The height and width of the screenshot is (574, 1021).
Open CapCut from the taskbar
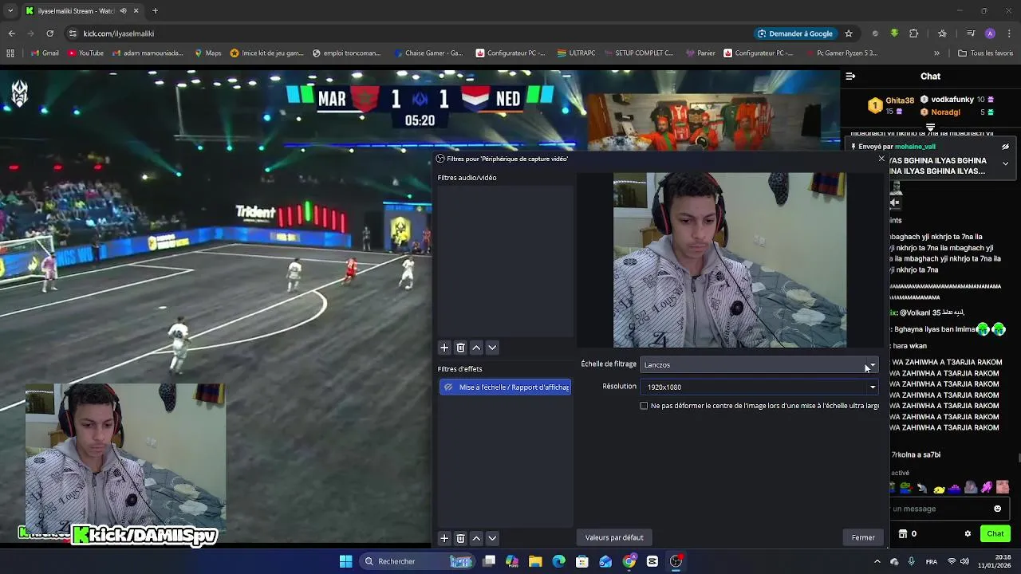coord(652,561)
